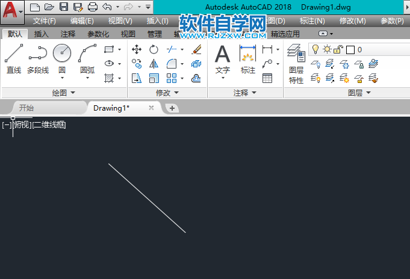This screenshot has height=279, width=410.
Task: Open the Text (文字) tool
Action: (223, 59)
